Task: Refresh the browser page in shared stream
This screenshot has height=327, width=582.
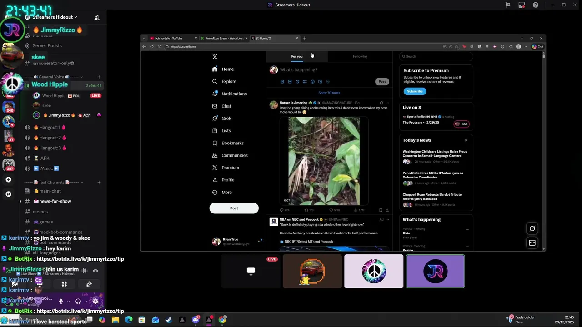Action: click(152, 46)
